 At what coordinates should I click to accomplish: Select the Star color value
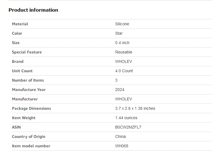click(119, 33)
